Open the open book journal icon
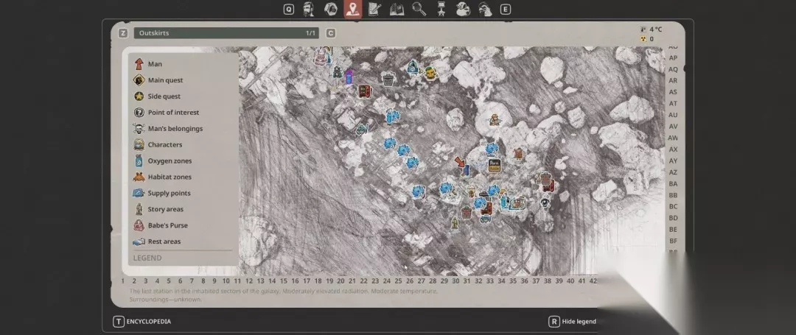796x335 pixels. pos(397,9)
